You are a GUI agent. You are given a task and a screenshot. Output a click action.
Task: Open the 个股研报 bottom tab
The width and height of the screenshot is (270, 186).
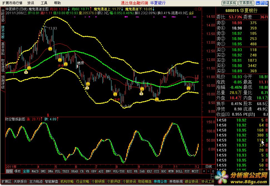[98, 182]
